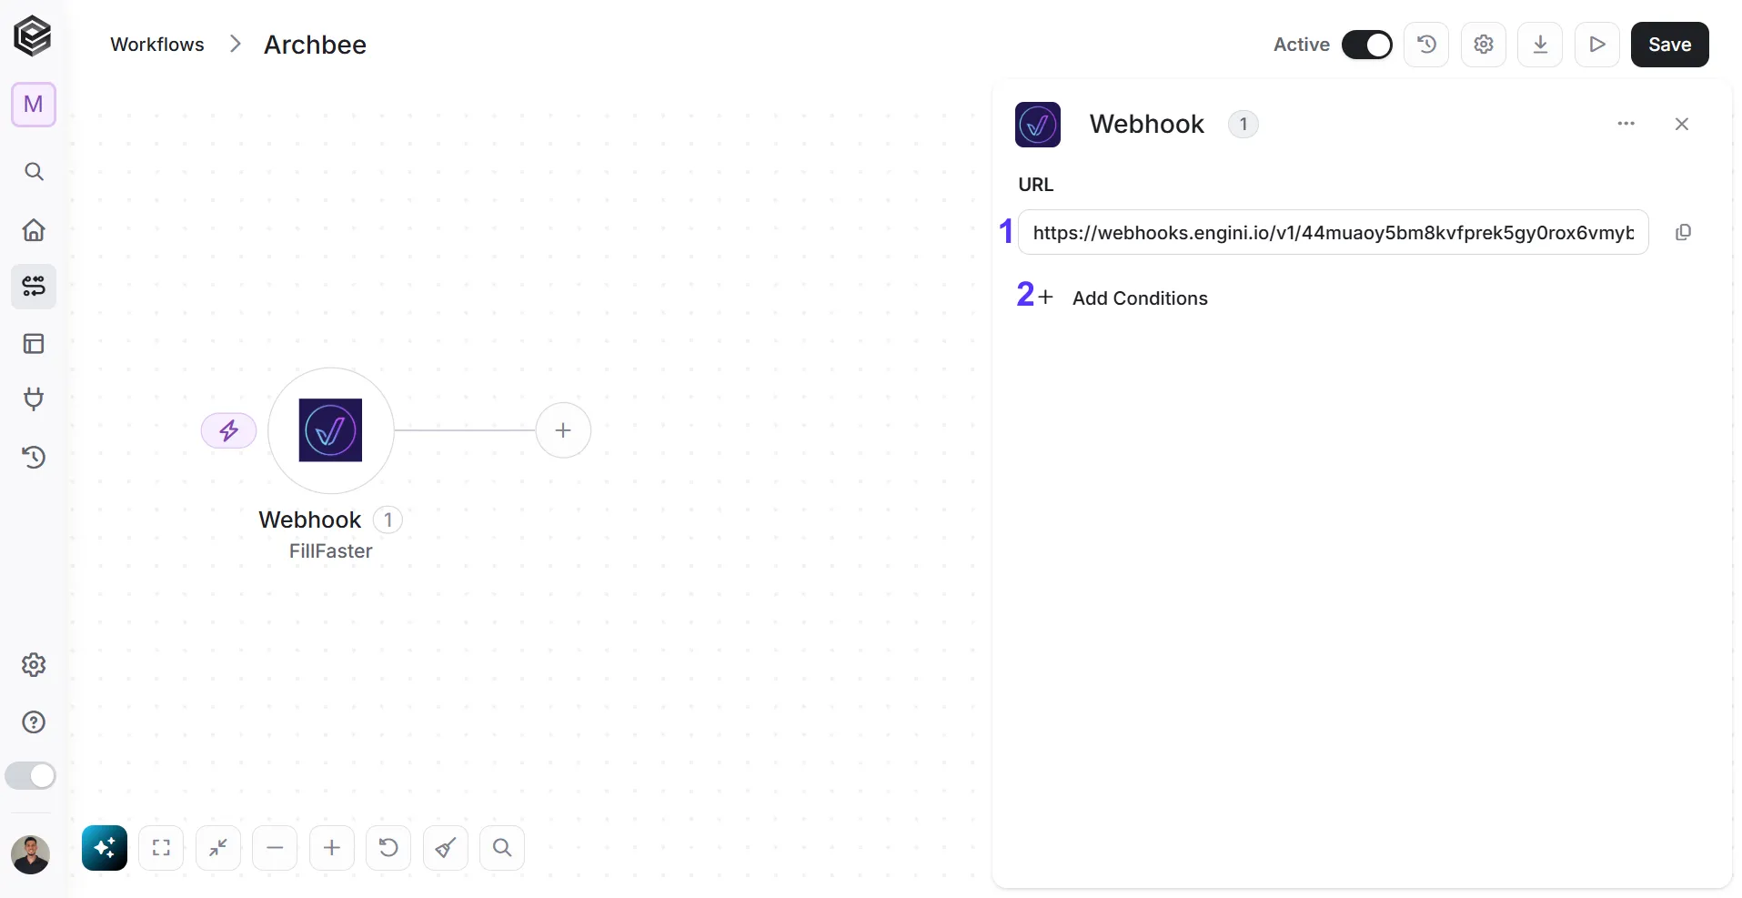Toggle the Active workflow switch
The height and width of the screenshot is (898, 1742).
tap(1367, 45)
